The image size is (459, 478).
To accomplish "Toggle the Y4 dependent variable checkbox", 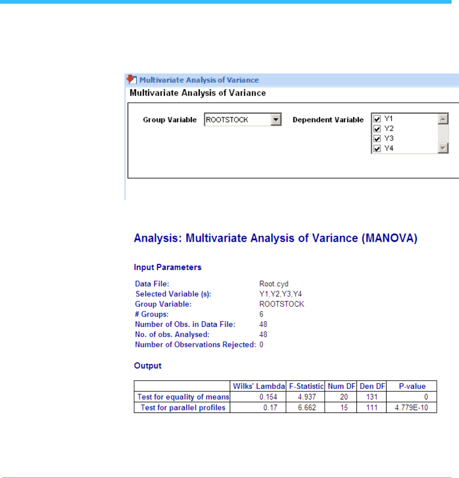I will [x=377, y=148].
